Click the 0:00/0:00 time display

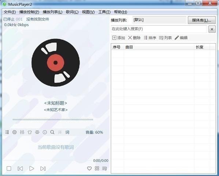[x=101, y=161]
